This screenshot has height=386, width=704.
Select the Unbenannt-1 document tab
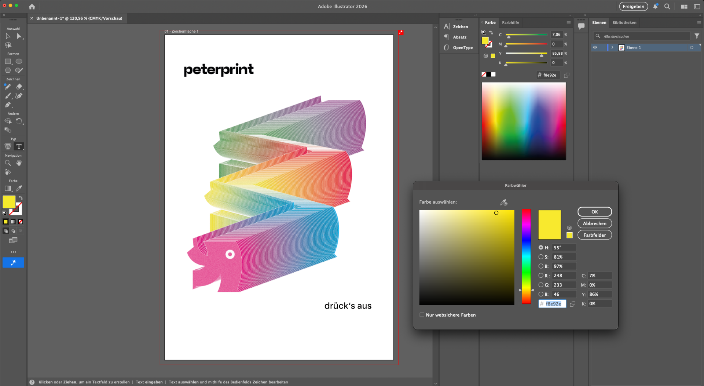[79, 18]
